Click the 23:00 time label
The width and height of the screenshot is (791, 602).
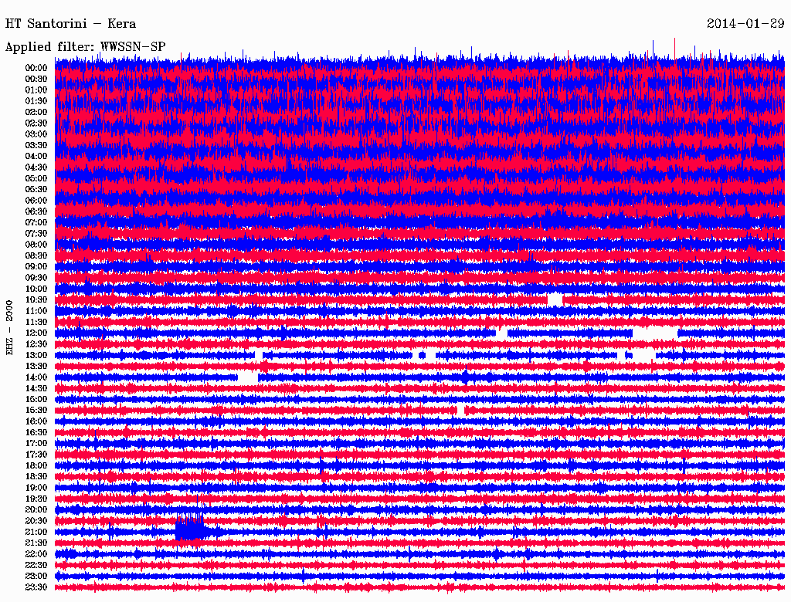coord(36,576)
